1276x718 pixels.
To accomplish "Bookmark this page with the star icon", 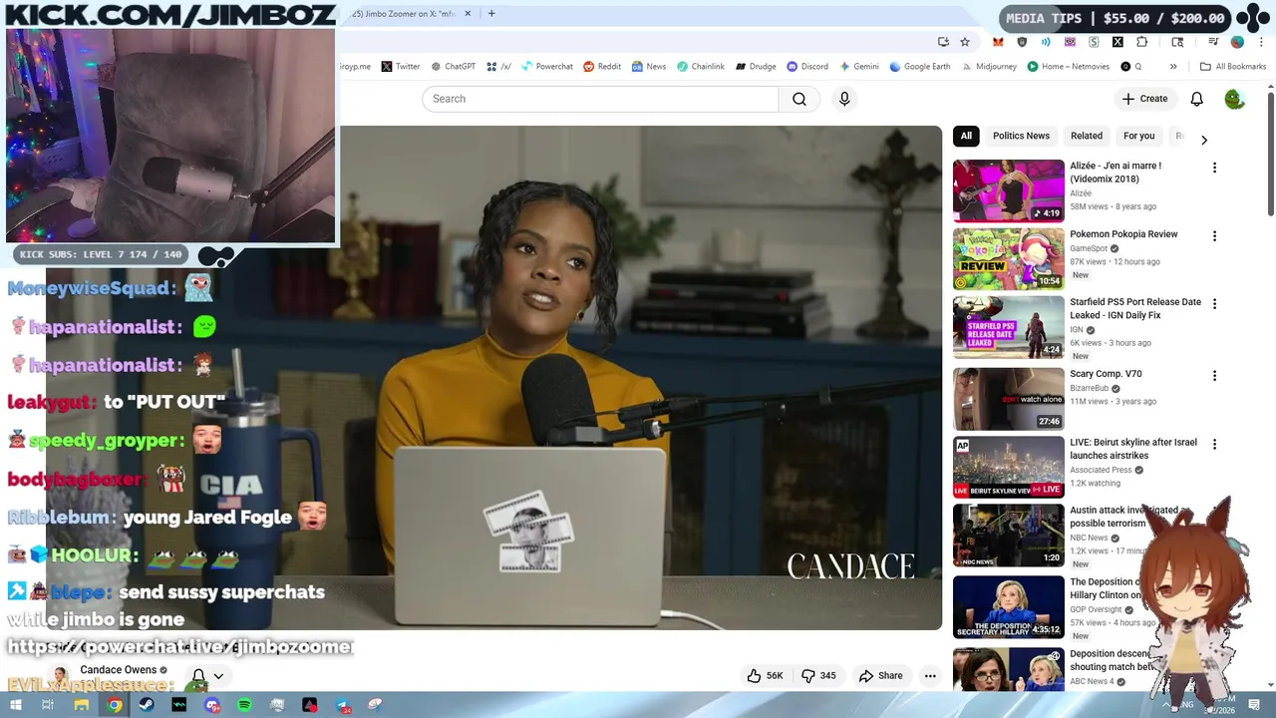I will coord(965,42).
